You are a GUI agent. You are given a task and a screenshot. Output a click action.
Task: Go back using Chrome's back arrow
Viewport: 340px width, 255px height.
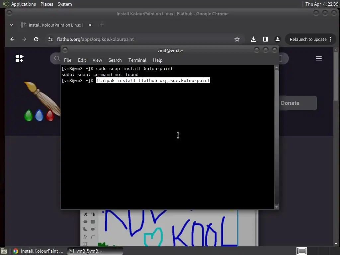tap(12, 39)
